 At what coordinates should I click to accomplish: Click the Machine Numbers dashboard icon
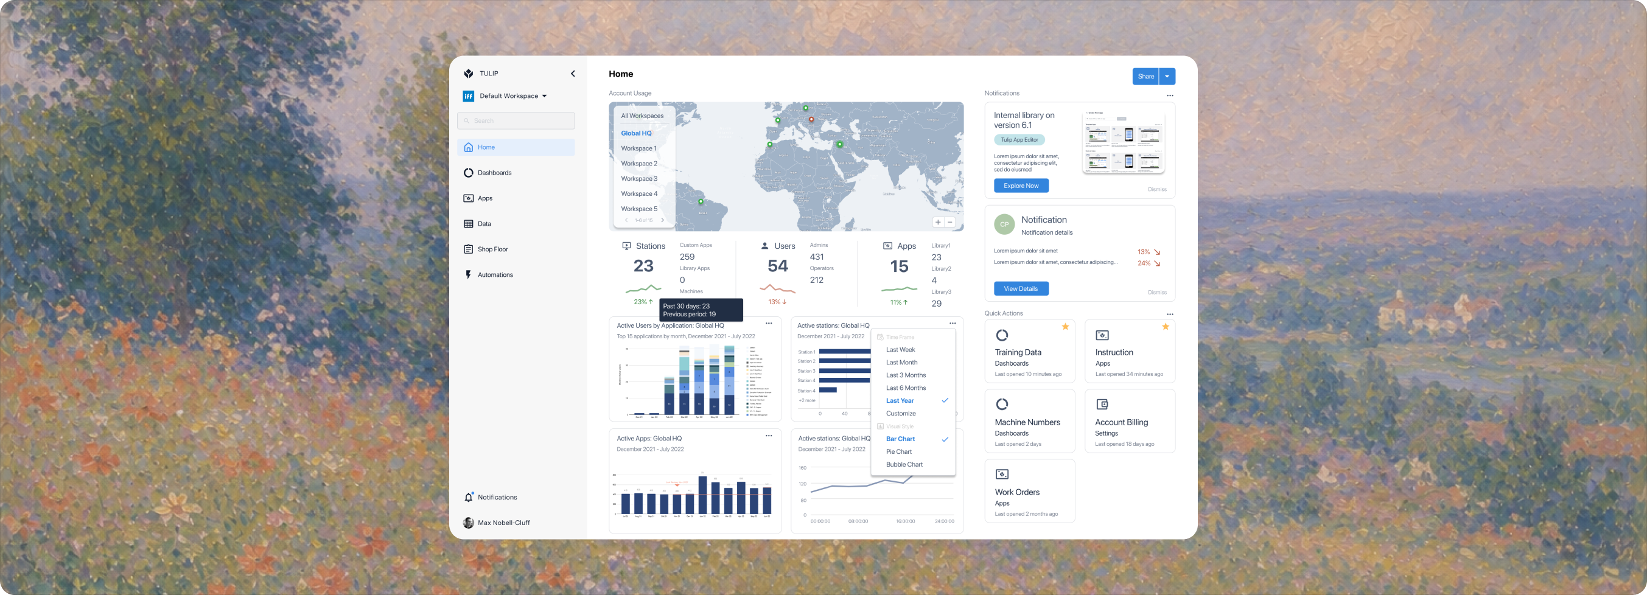[1002, 404]
